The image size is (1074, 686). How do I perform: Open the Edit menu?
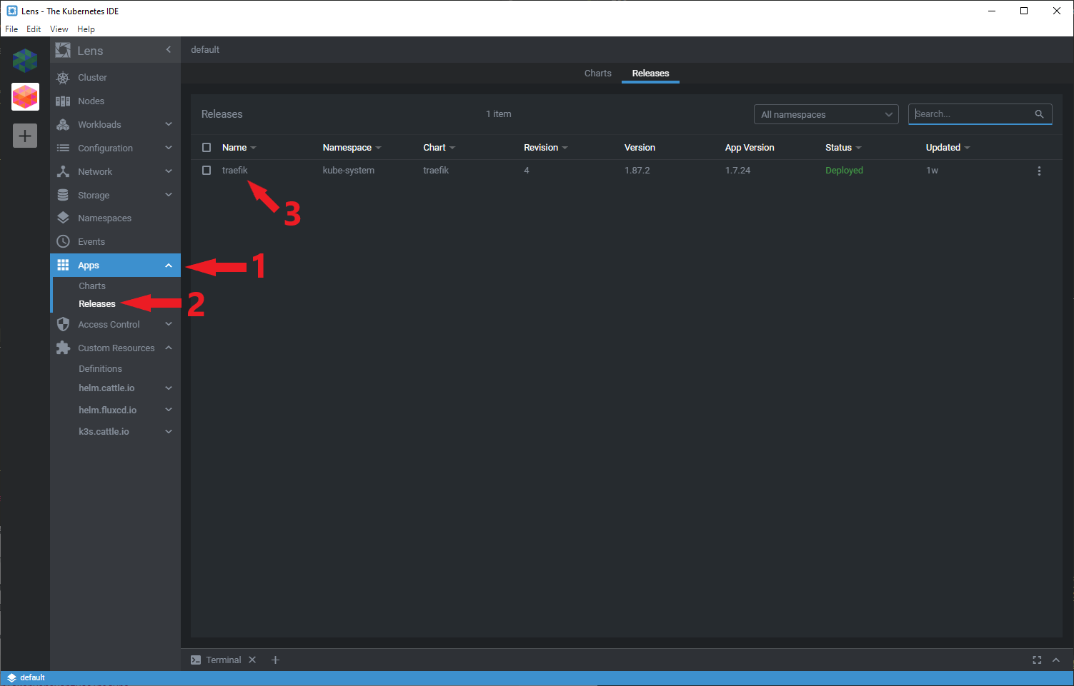(34, 29)
